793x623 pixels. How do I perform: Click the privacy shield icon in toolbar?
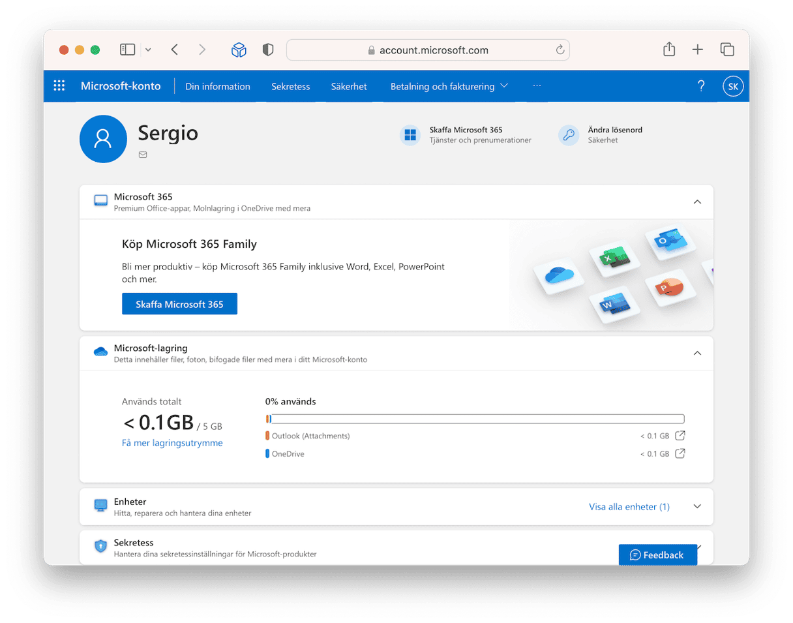pos(267,50)
